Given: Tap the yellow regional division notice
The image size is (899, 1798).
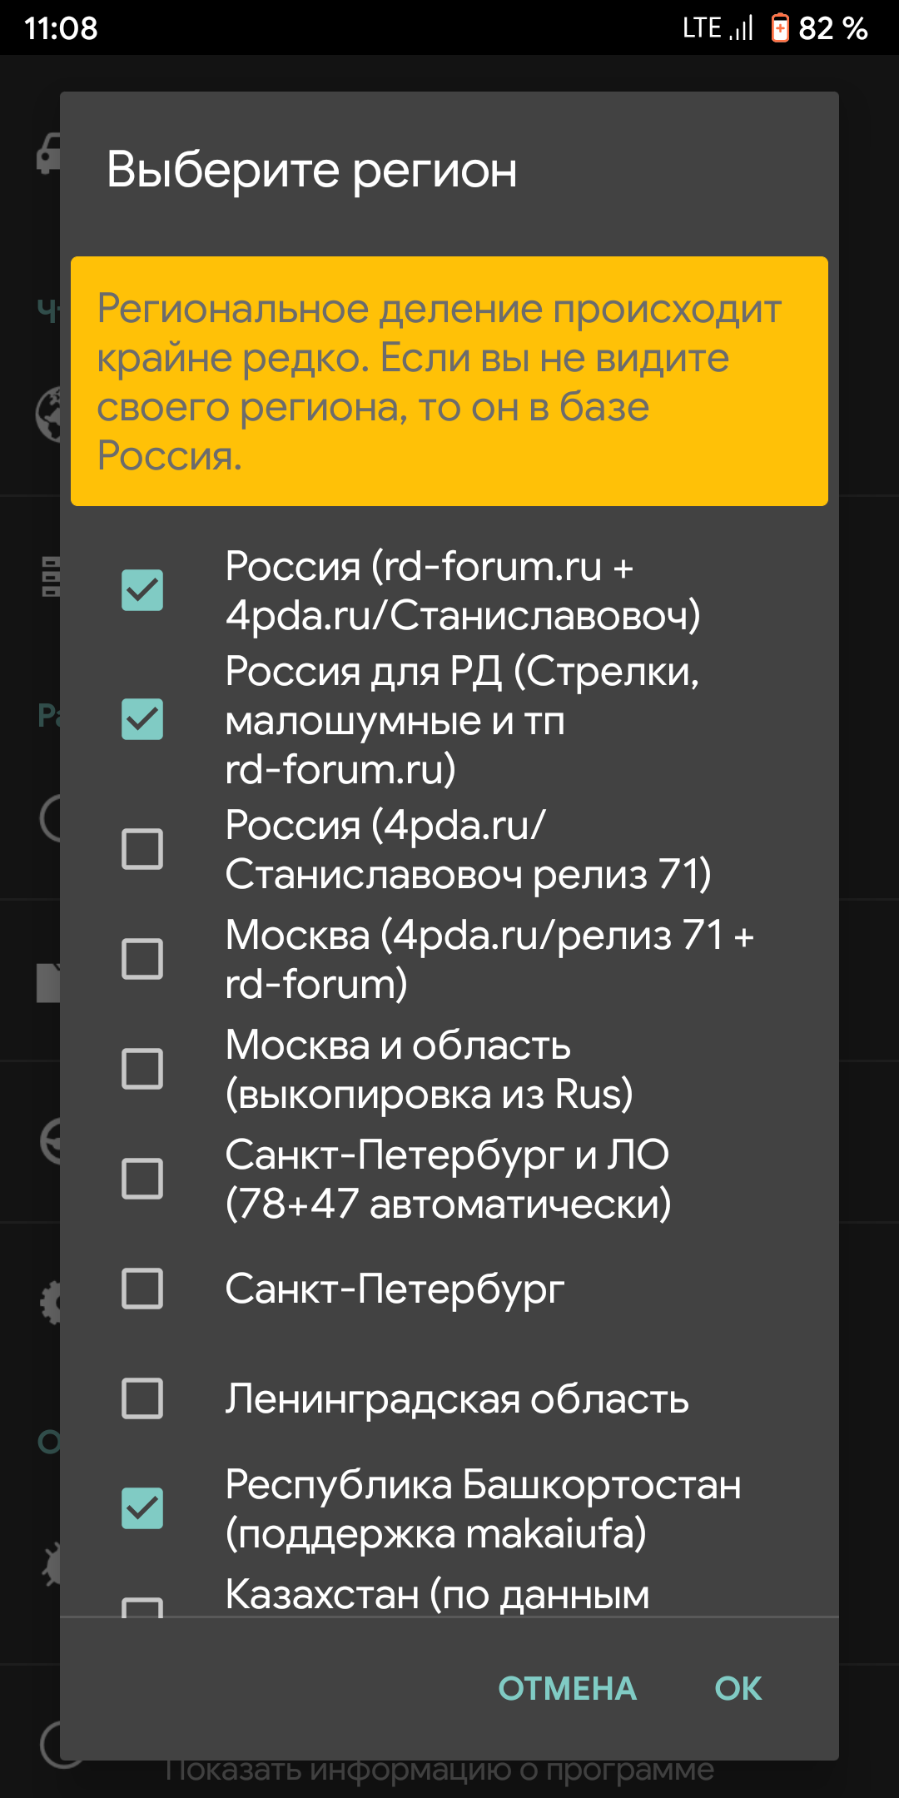Looking at the screenshot, I should (x=449, y=381).
